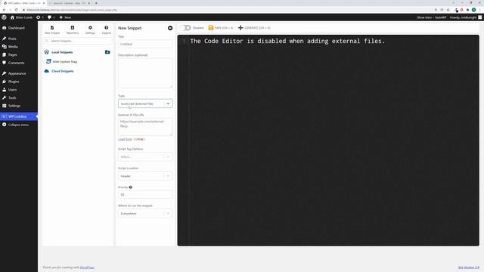Screen dimensions: 484x272
Task: Open the Support question mark icon
Action: click(106, 28)
